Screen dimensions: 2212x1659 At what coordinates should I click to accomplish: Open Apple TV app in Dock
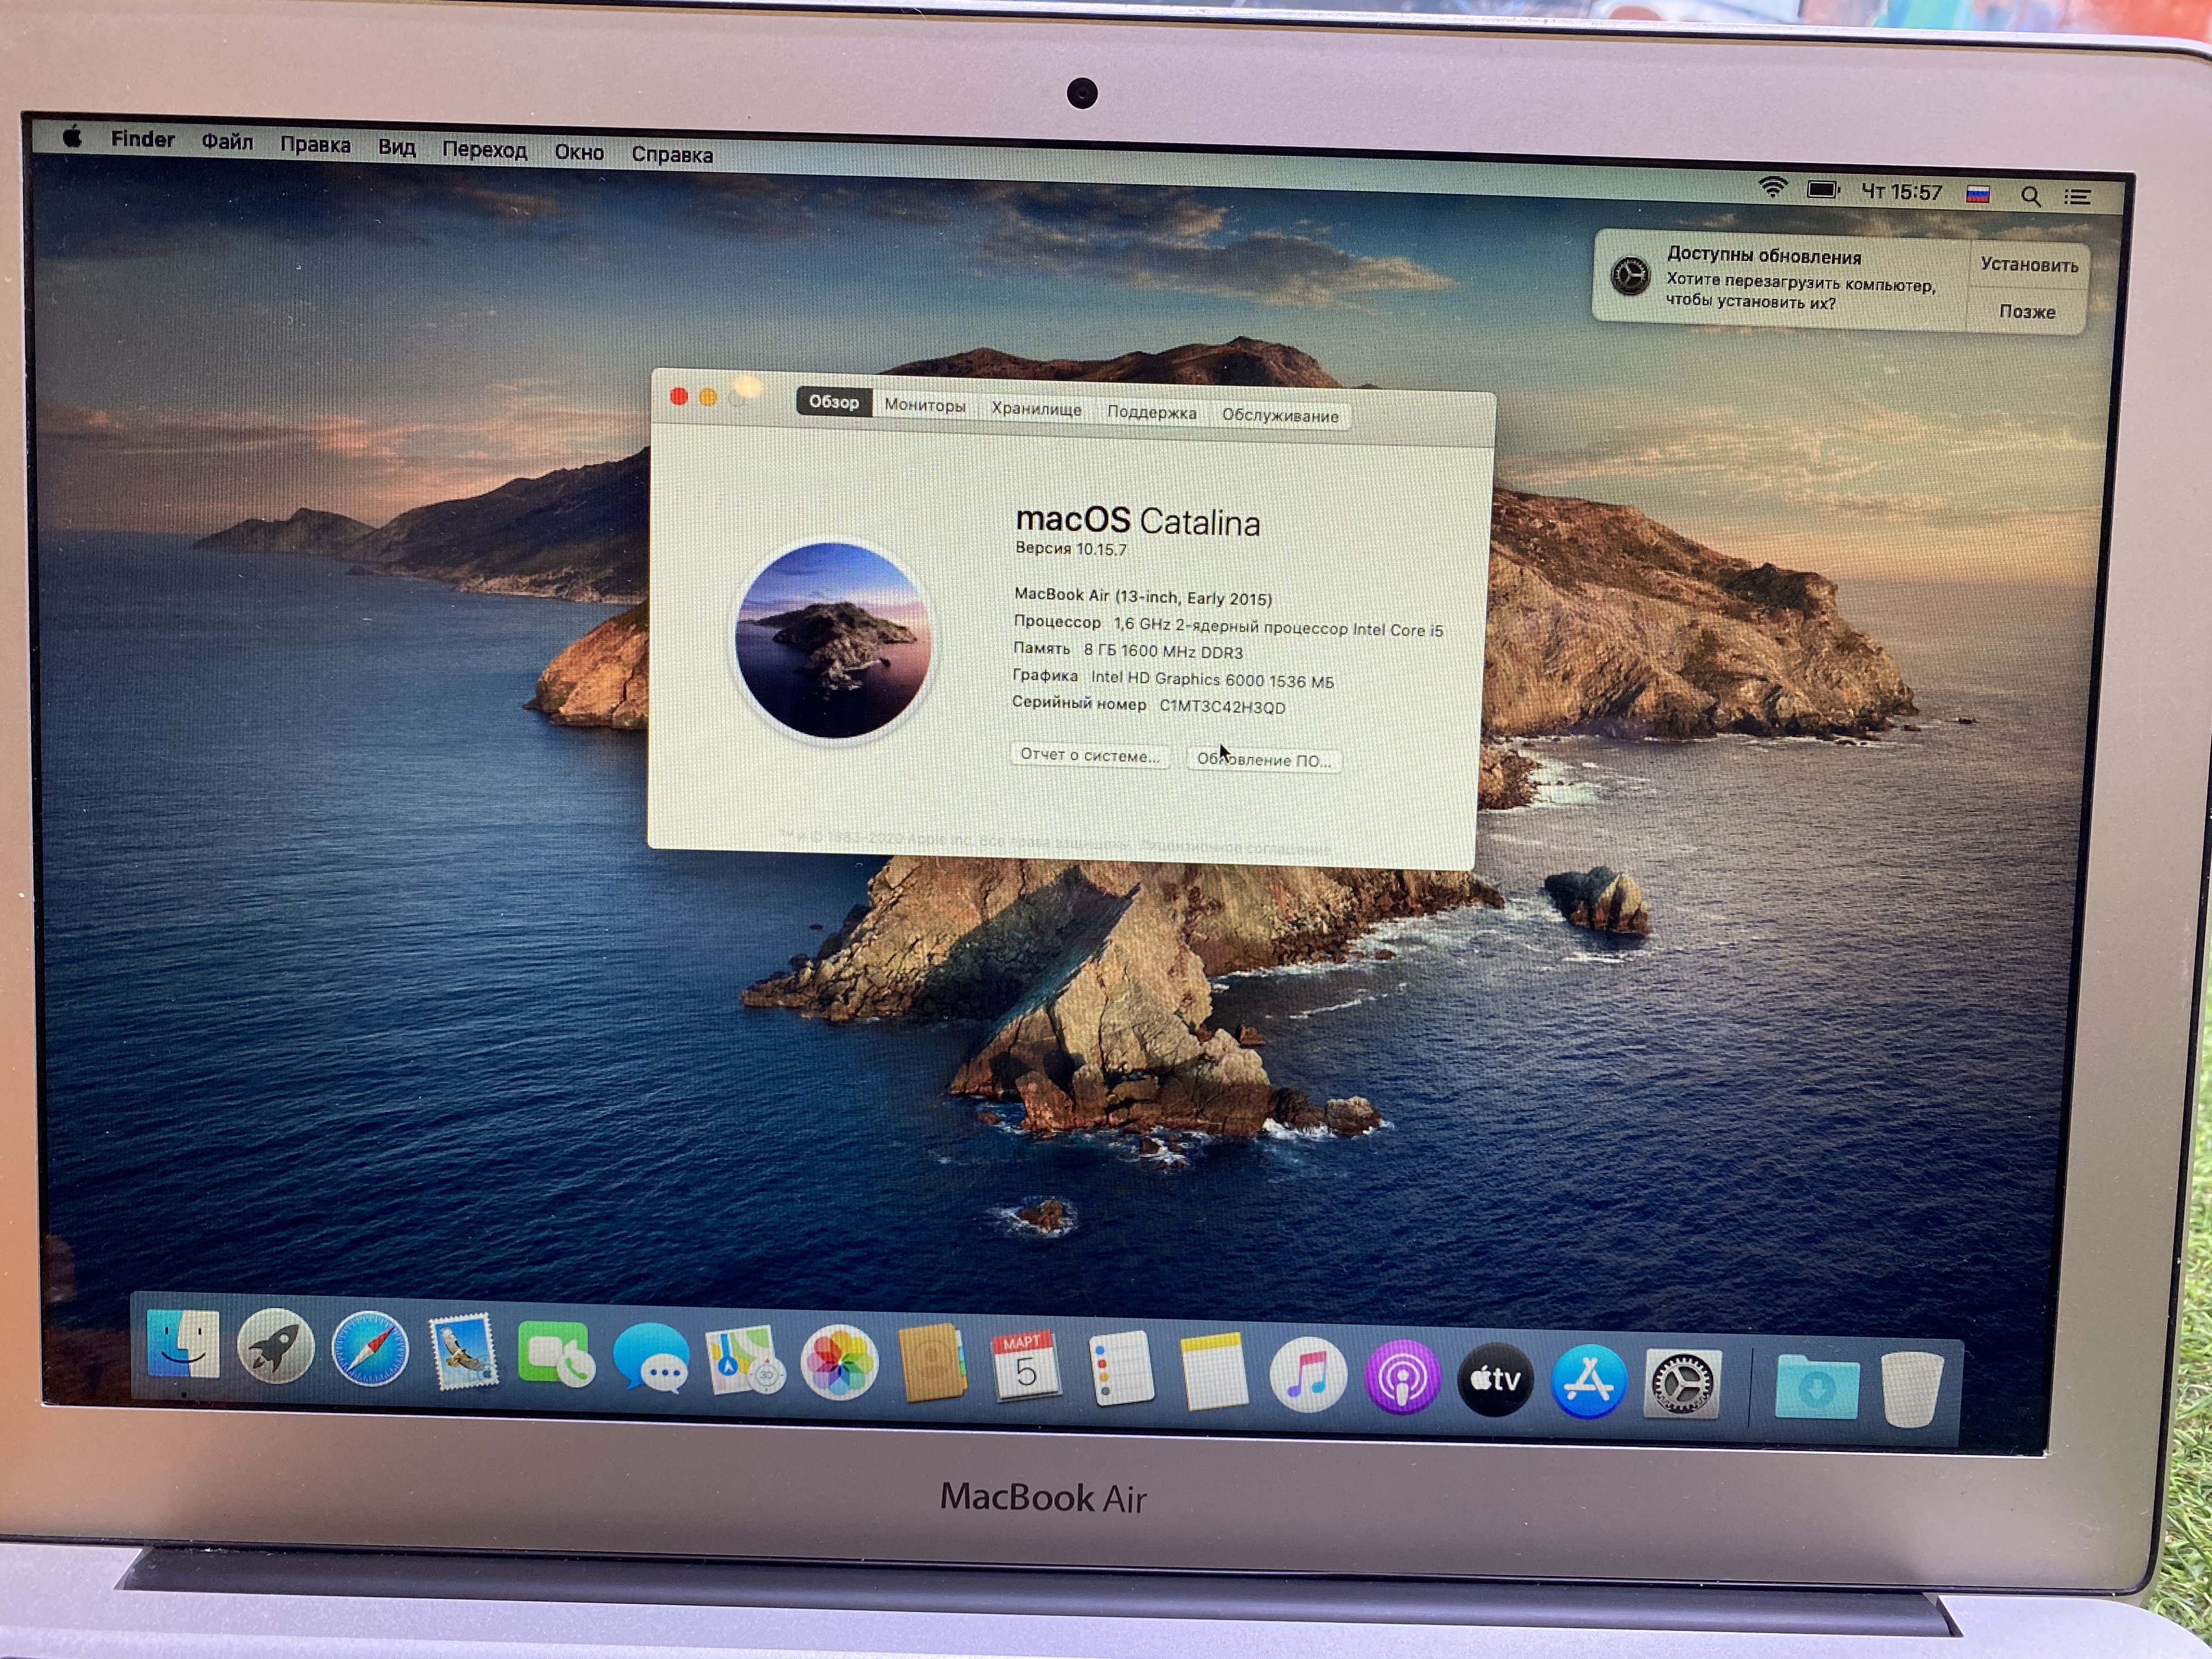(x=1495, y=1380)
